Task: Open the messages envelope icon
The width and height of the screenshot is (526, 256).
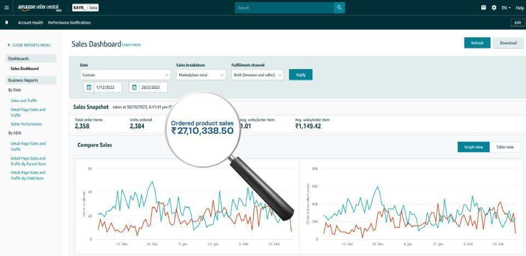Action: coord(484,8)
